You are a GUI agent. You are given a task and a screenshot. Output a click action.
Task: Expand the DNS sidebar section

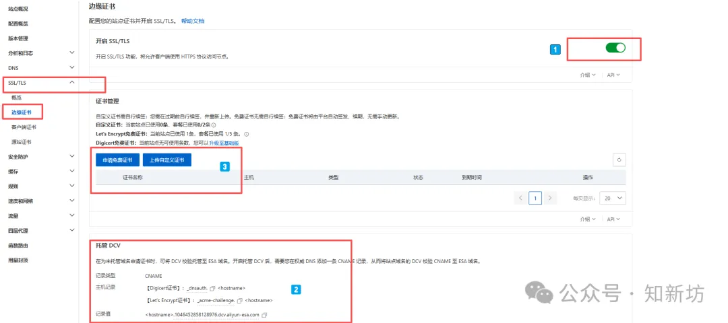click(x=72, y=68)
